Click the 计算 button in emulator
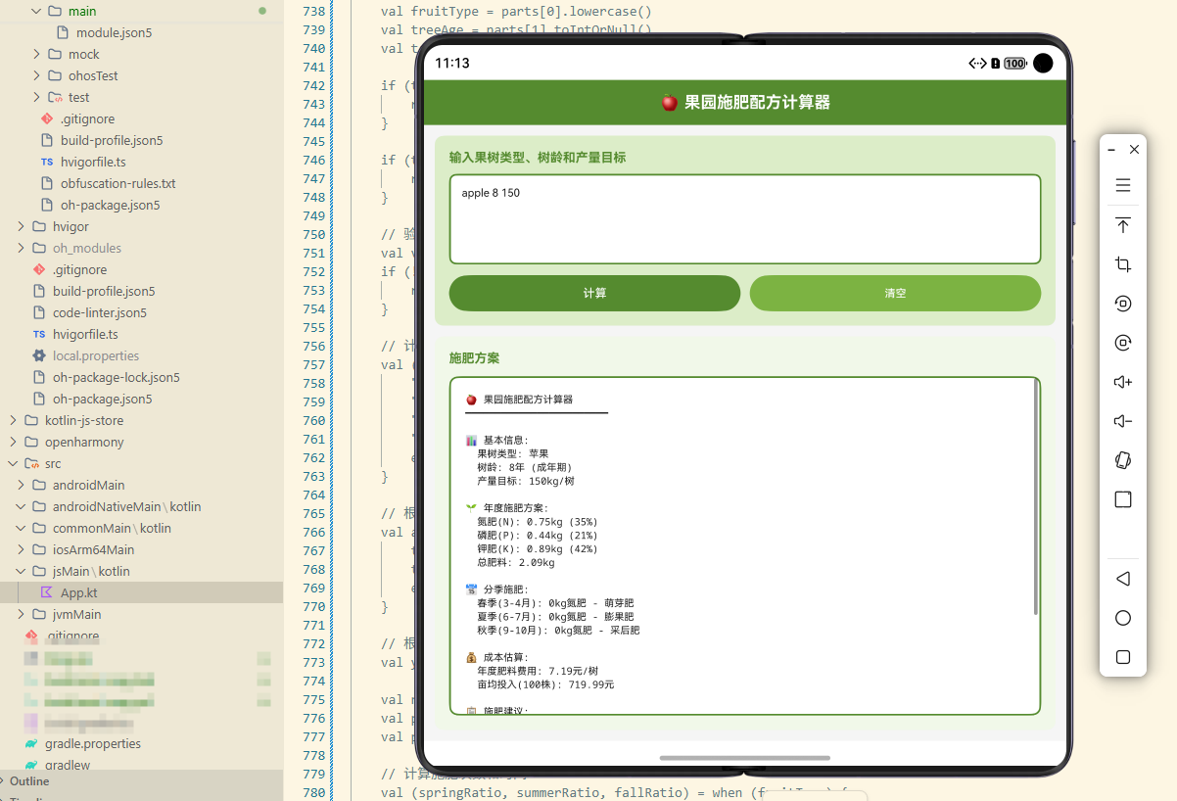Image resolution: width=1177 pixels, height=801 pixels. pos(594,294)
